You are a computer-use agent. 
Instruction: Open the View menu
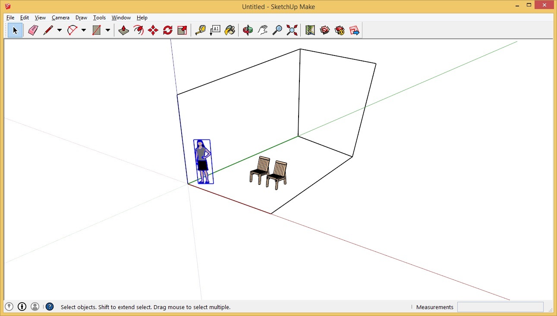click(40, 18)
